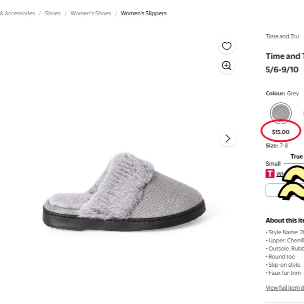The width and height of the screenshot is (304, 304).
Task: Click the product title heading
Action: (284, 63)
